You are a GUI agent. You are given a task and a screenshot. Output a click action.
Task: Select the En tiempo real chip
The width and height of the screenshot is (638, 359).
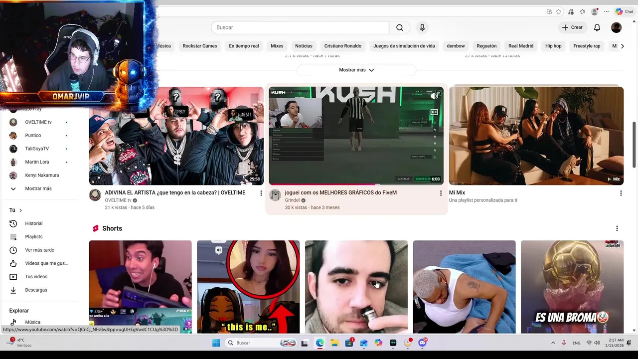[x=244, y=46]
